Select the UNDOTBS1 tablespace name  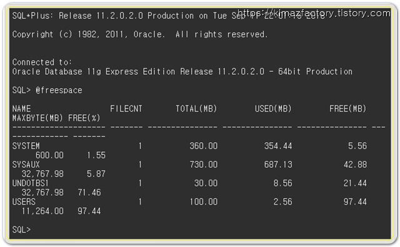(x=31, y=183)
